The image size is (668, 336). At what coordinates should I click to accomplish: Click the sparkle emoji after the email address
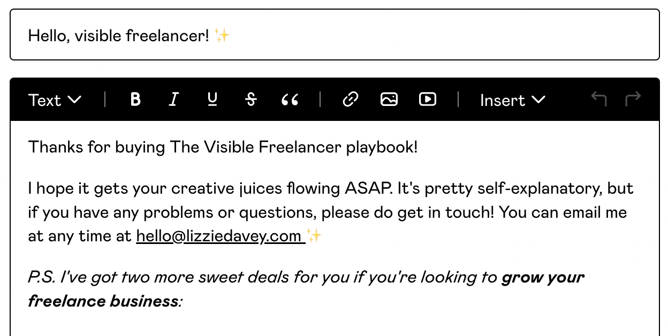315,236
